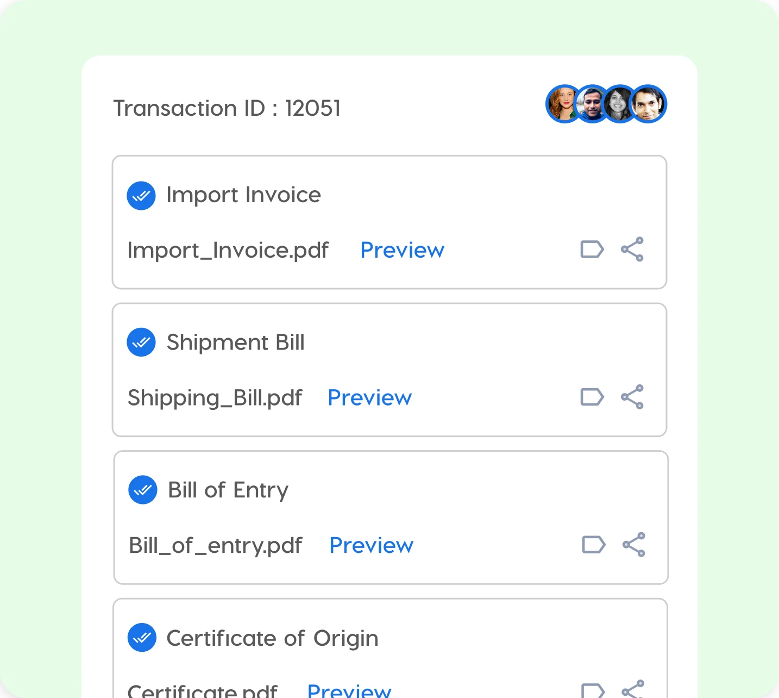
Task: Open Preview for Certificate.pdf
Action: (349, 689)
